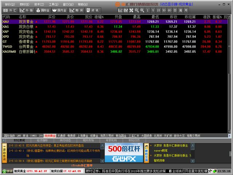Select the GT 香港黄金 row

[115, 42]
